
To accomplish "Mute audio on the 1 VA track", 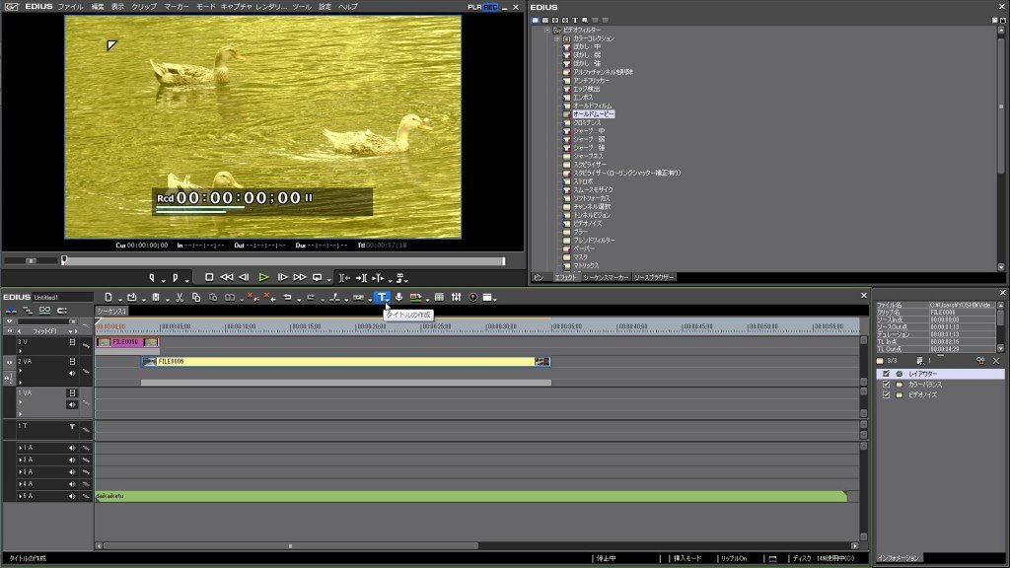I will (72, 404).
